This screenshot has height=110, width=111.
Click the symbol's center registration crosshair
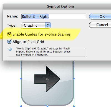coord(47,79)
